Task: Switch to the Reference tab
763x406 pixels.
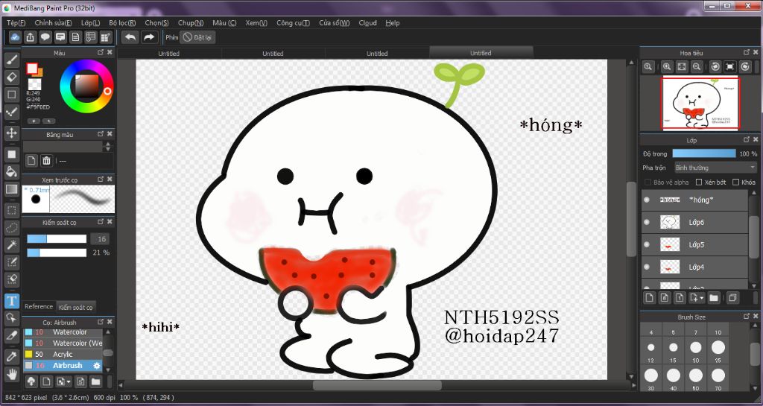Action: pyautogui.click(x=39, y=307)
